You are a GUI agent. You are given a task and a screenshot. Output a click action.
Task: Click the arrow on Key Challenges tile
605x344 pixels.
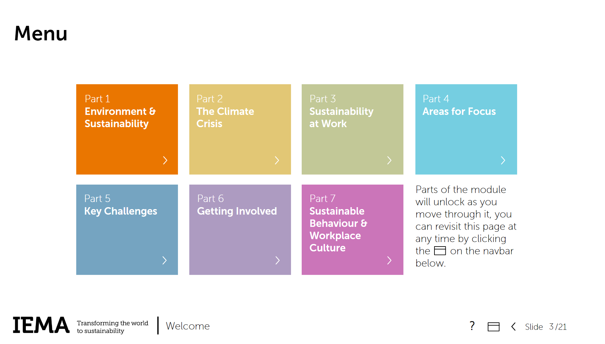tap(164, 260)
